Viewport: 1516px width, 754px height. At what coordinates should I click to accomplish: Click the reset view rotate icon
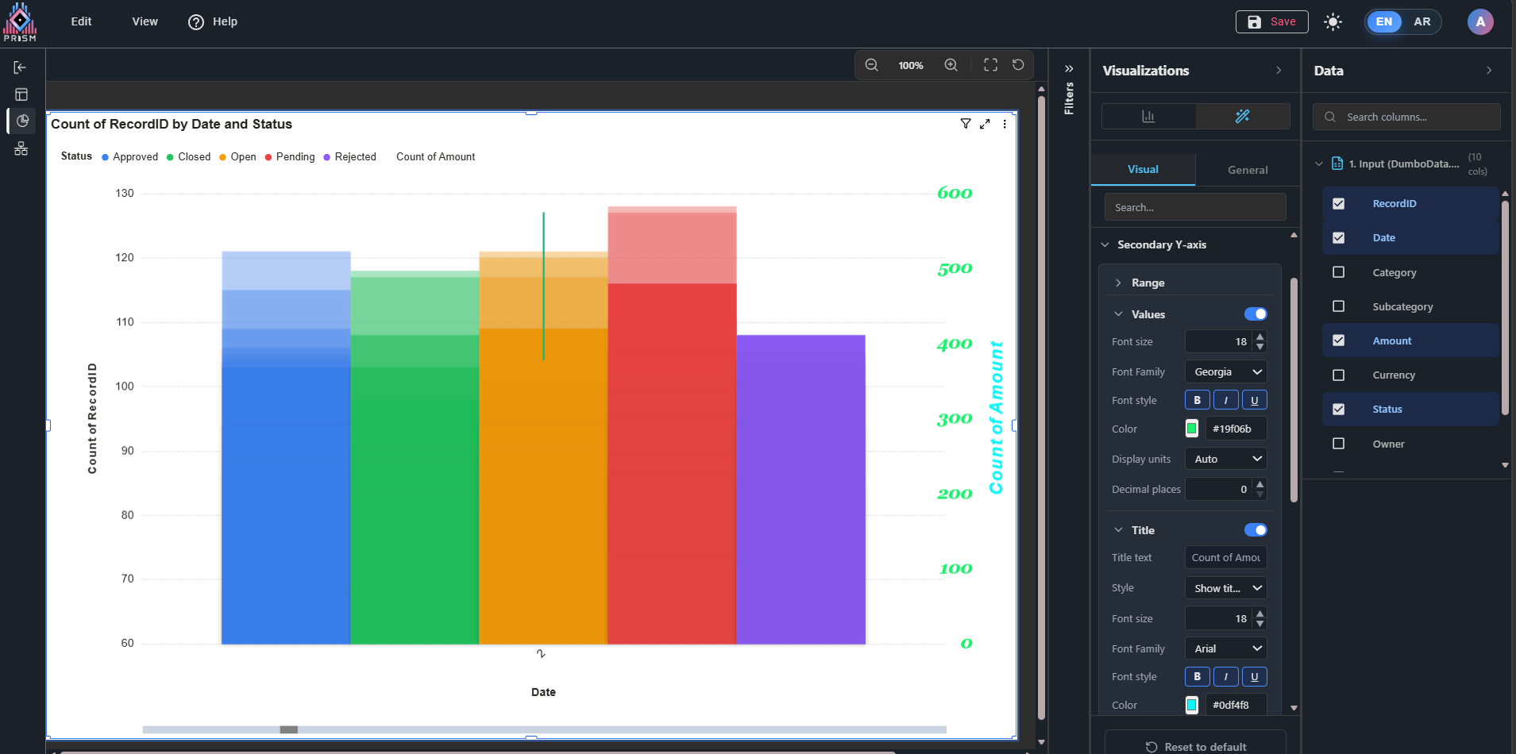[1018, 65]
